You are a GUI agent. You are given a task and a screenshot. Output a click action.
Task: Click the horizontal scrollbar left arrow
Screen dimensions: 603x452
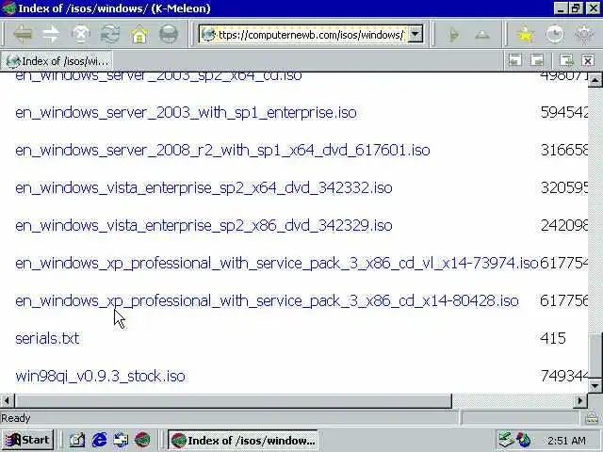click(x=7, y=401)
